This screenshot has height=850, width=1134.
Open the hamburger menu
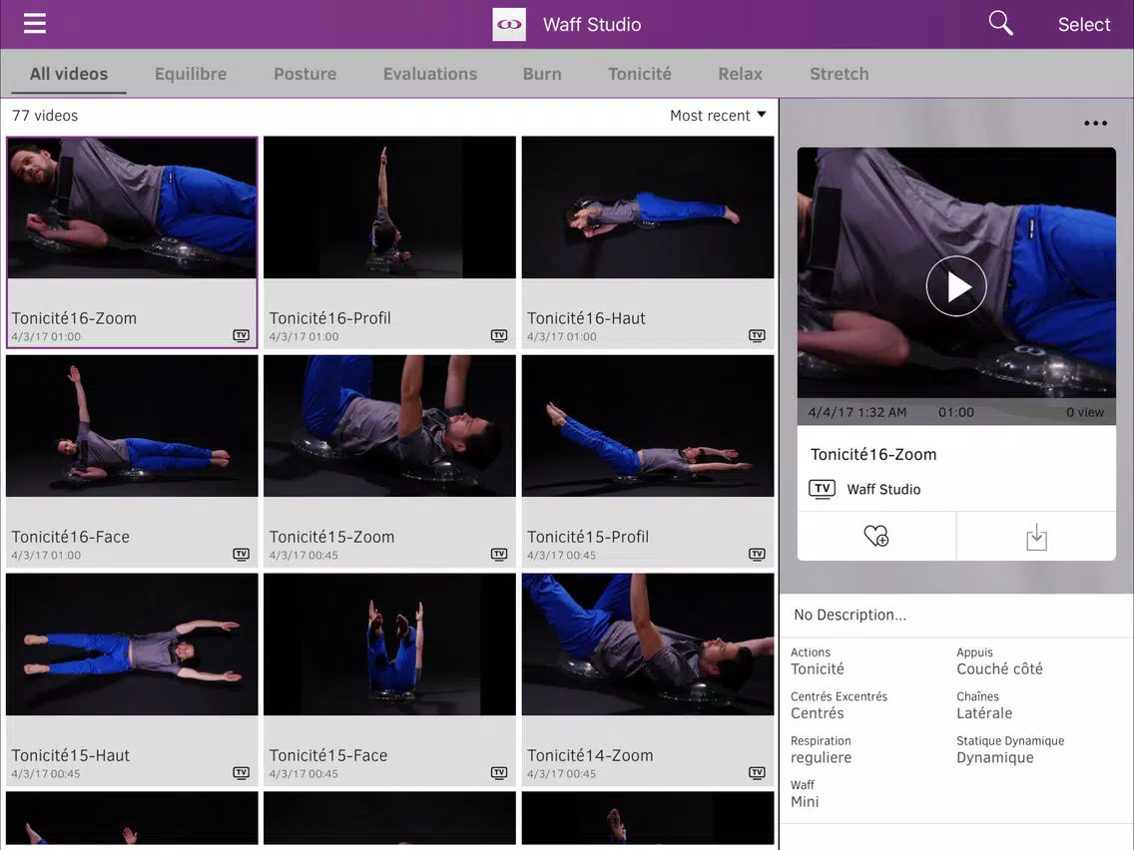(35, 23)
